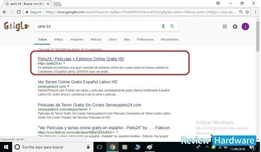Expand the pelis24.is URL dropdown arrow
The height and width of the screenshot is (152, 261).
(x=64, y=63)
